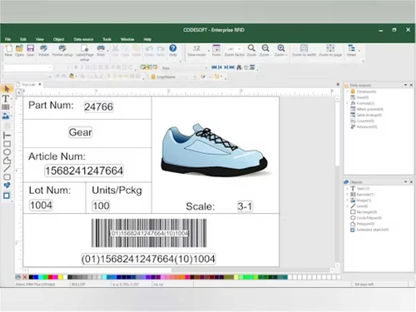
Task: Select the Rounded rectangle tool in toolbox
Action: [x=7, y=177]
